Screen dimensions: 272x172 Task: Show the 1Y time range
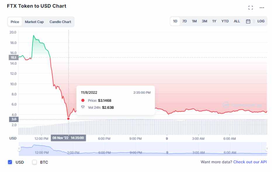(214, 21)
